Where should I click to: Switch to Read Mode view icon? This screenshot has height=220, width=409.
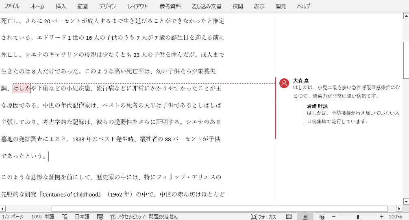point(289,217)
